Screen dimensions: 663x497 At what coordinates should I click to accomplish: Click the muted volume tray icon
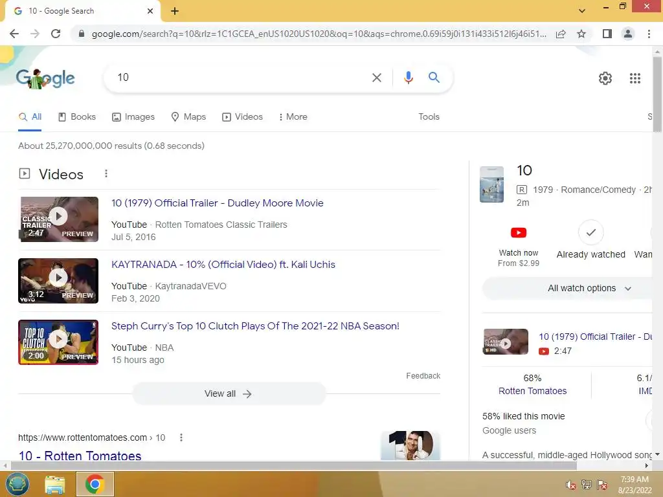pos(571,485)
